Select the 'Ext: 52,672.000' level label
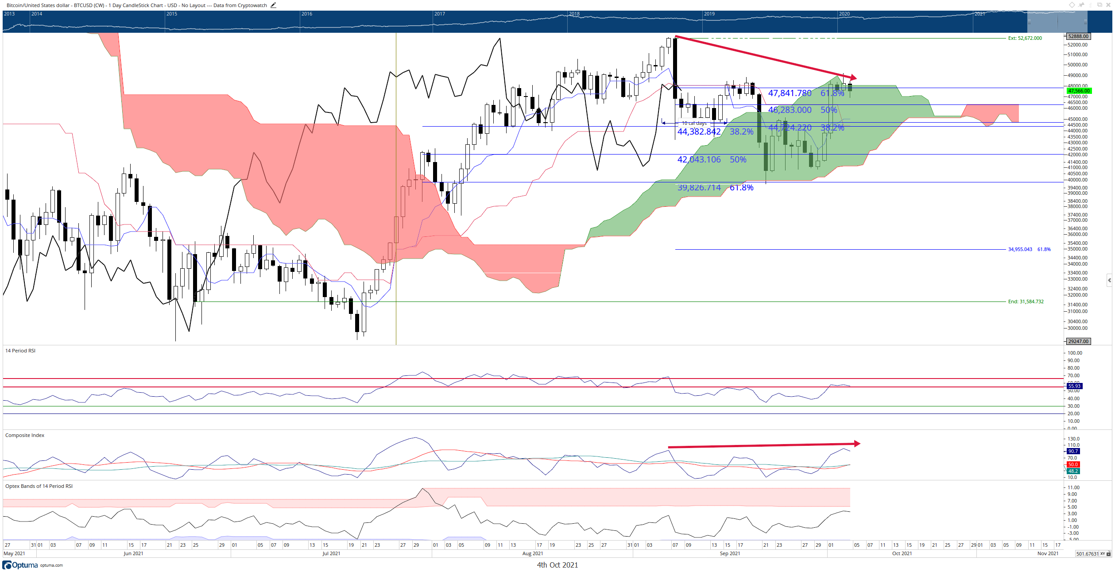The image size is (1115, 572). pyautogui.click(x=1025, y=38)
